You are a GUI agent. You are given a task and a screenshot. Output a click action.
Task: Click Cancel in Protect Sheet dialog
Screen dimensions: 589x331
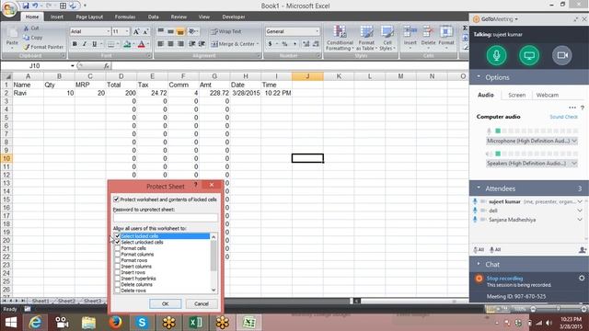[202, 303]
